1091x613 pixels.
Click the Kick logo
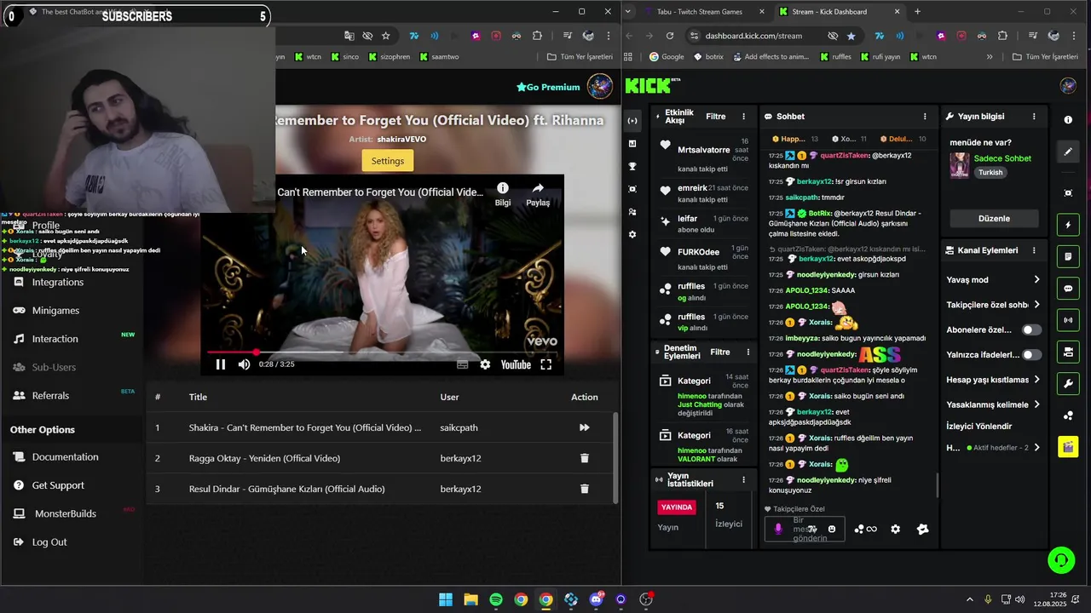(649, 86)
